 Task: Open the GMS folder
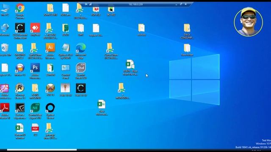[81, 28]
